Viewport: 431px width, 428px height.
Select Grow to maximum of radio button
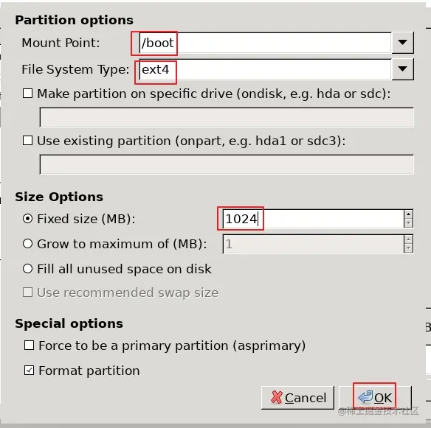coord(28,244)
